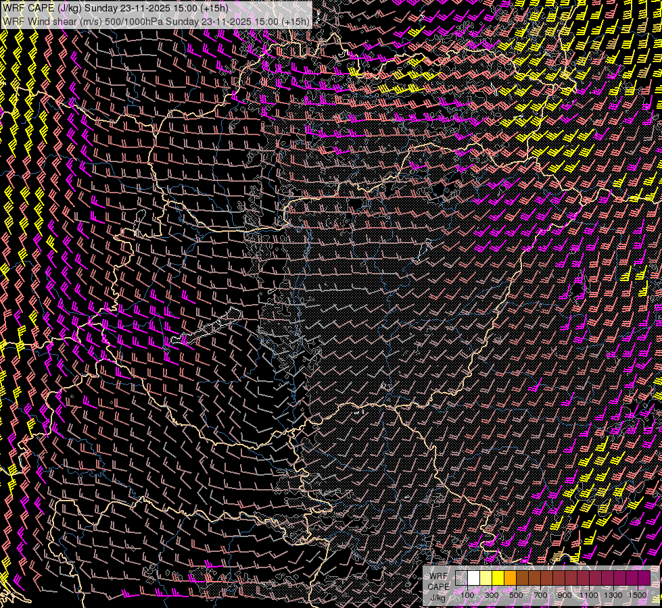Viewport: 662px width, 608px height.
Task: Click the legend value 1300
Action: point(613,595)
